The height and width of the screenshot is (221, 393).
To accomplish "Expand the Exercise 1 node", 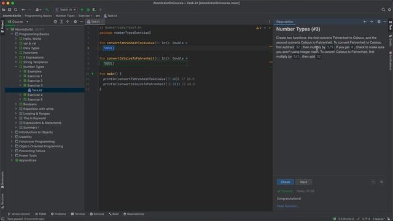I will click(x=20, y=76).
